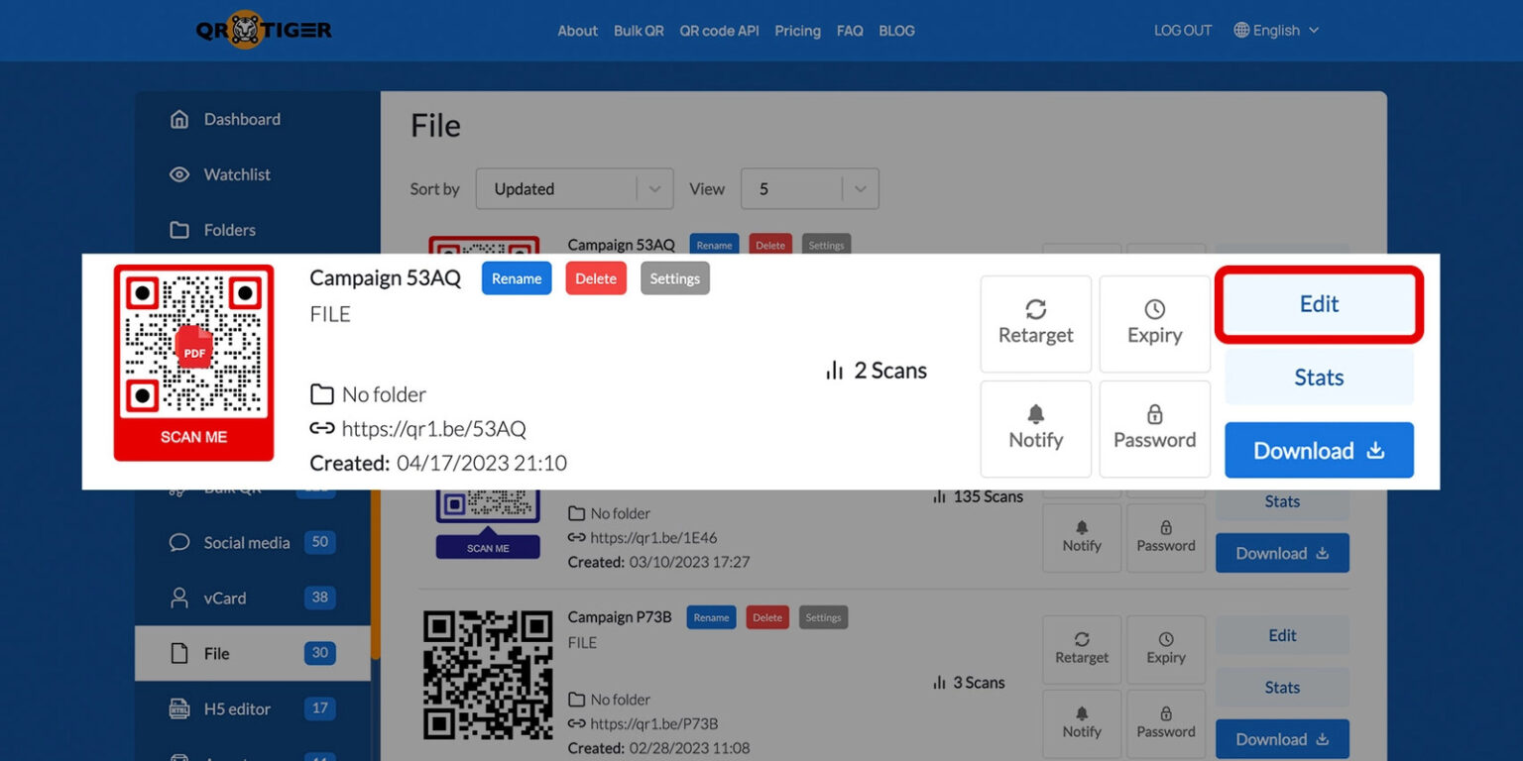Open H5 editor in the sidebar
The image size is (1523, 761).
pos(253,709)
